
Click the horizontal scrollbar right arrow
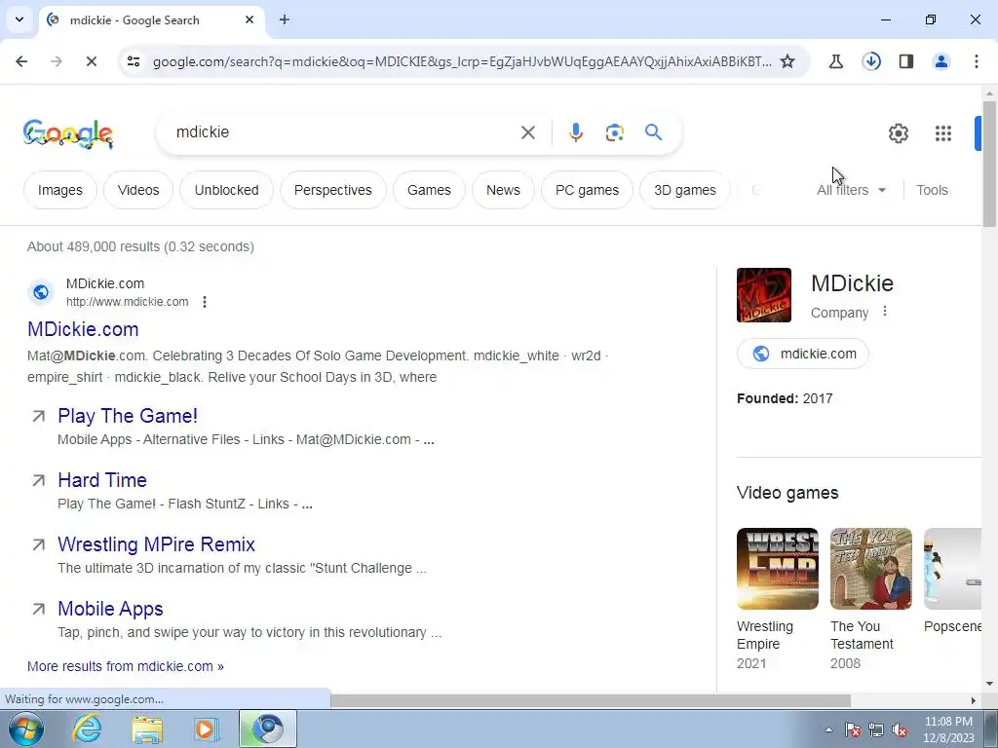pos(974,700)
